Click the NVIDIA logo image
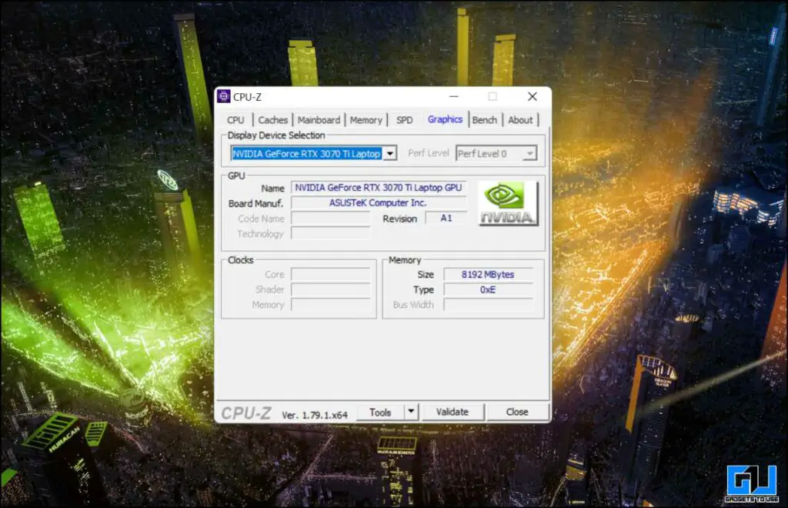788x508 pixels. pyautogui.click(x=508, y=203)
